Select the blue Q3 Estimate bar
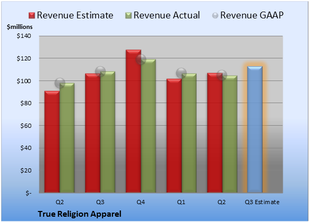This screenshot has height=222, width=309. [255, 129]
